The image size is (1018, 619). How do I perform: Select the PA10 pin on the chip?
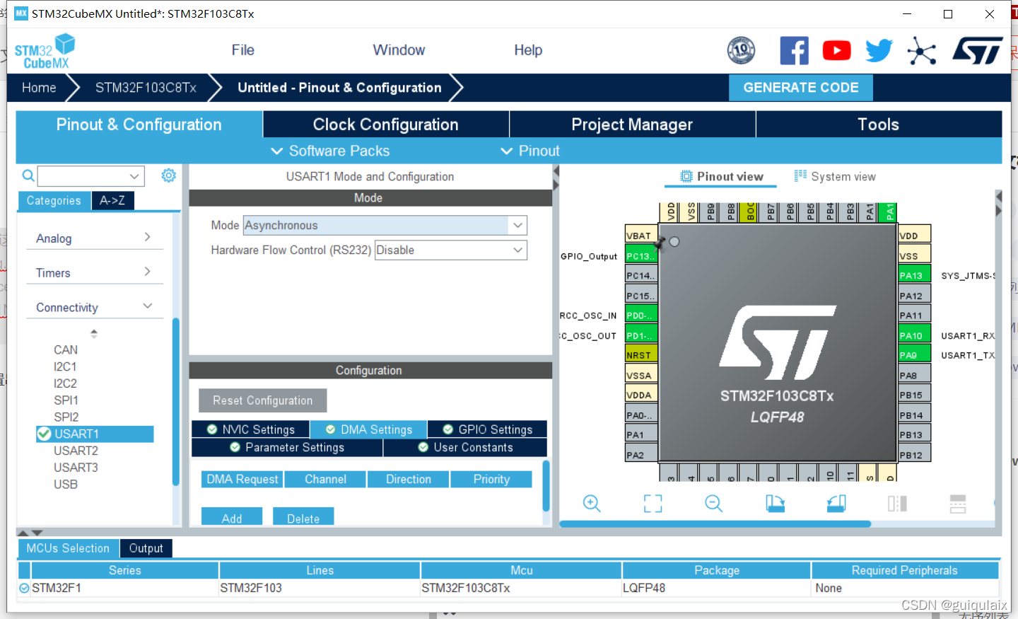[x=914, y=335]
